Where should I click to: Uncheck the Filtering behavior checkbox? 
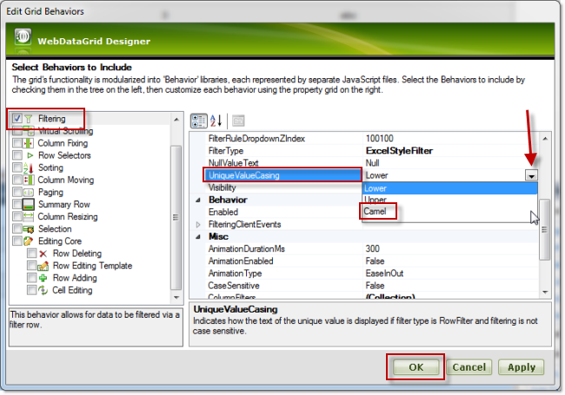(x=18, y=118)
